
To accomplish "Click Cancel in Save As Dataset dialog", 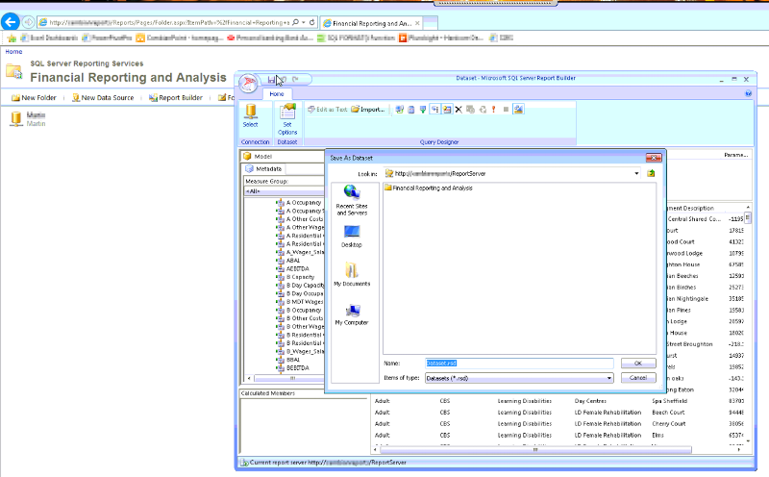I will pos(638,378).
